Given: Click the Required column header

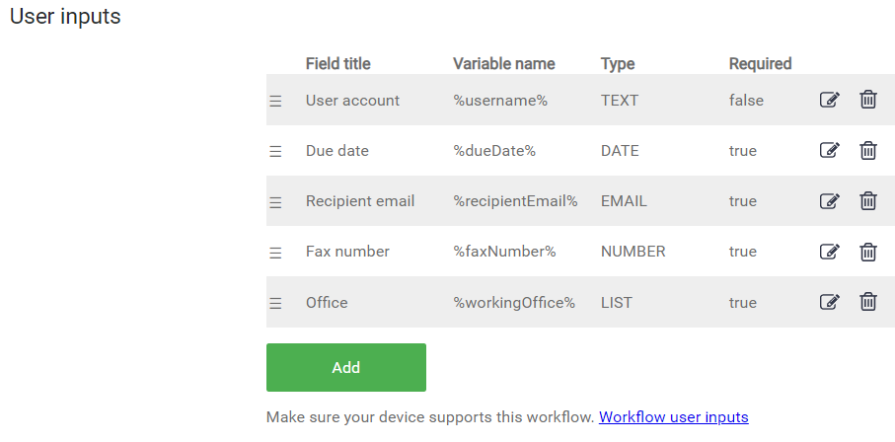Looking at the screenshot, I should click(x=760, y=63).
